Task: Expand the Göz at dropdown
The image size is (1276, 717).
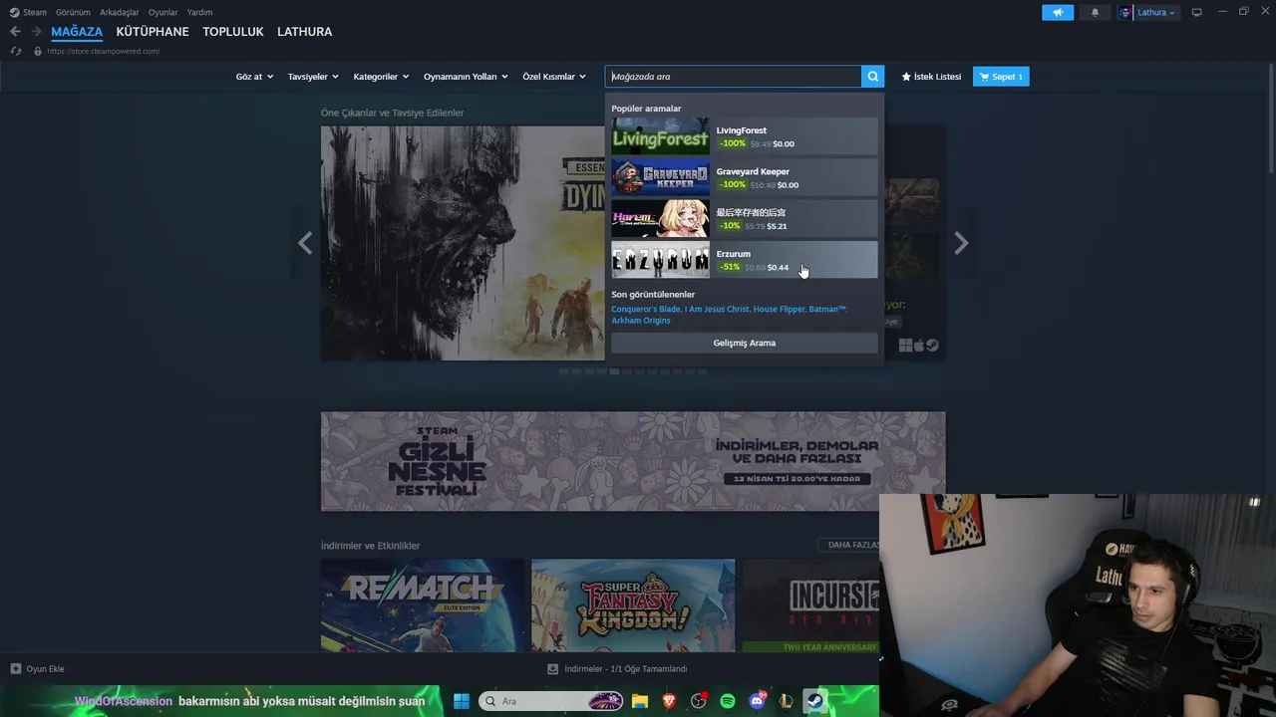Action: coord(254,77)
